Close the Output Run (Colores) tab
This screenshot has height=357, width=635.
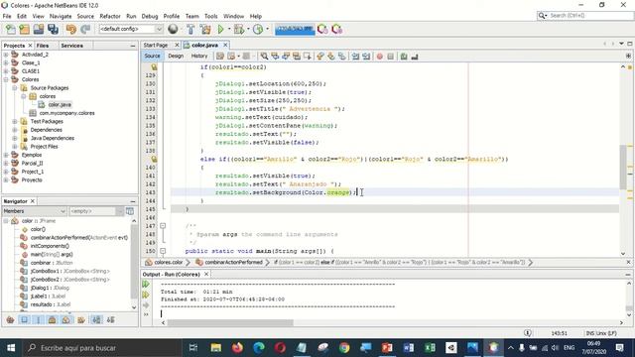tap(206, 274)
